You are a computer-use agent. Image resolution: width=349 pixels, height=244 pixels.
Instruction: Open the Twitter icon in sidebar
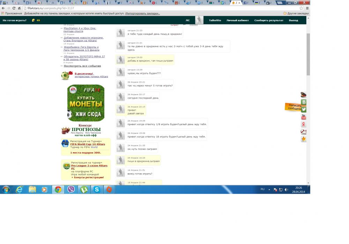click(x=304, y=109)
